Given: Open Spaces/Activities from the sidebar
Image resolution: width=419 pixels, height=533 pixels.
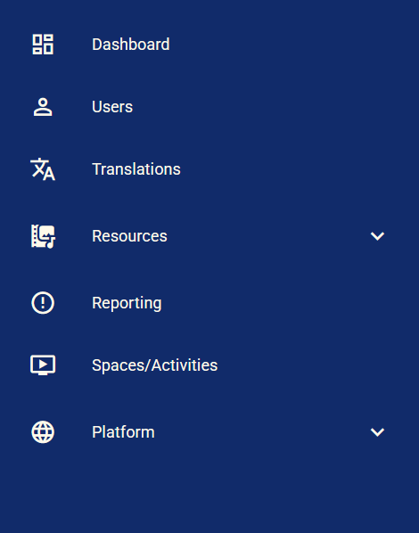Looking at the screenshot, I should (154, 365).
